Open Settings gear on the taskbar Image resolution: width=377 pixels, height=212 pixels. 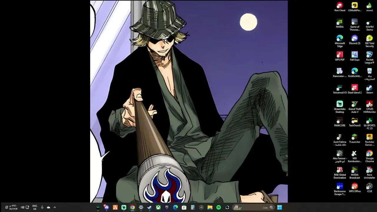tap(141, 207)
